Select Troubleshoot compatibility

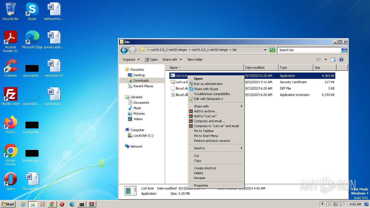click(216, 94)
